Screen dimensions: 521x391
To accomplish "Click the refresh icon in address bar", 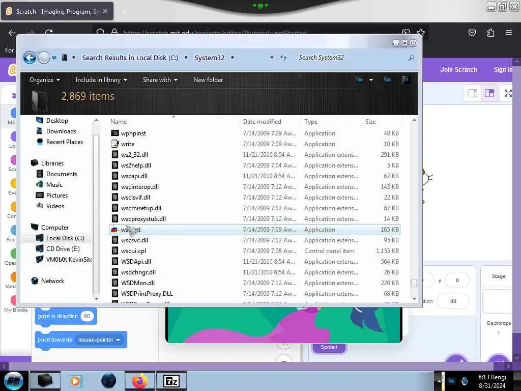I will (283, 58).
